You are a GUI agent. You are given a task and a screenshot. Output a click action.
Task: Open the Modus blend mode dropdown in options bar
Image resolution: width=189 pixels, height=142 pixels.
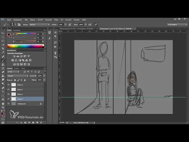(40, 24)
